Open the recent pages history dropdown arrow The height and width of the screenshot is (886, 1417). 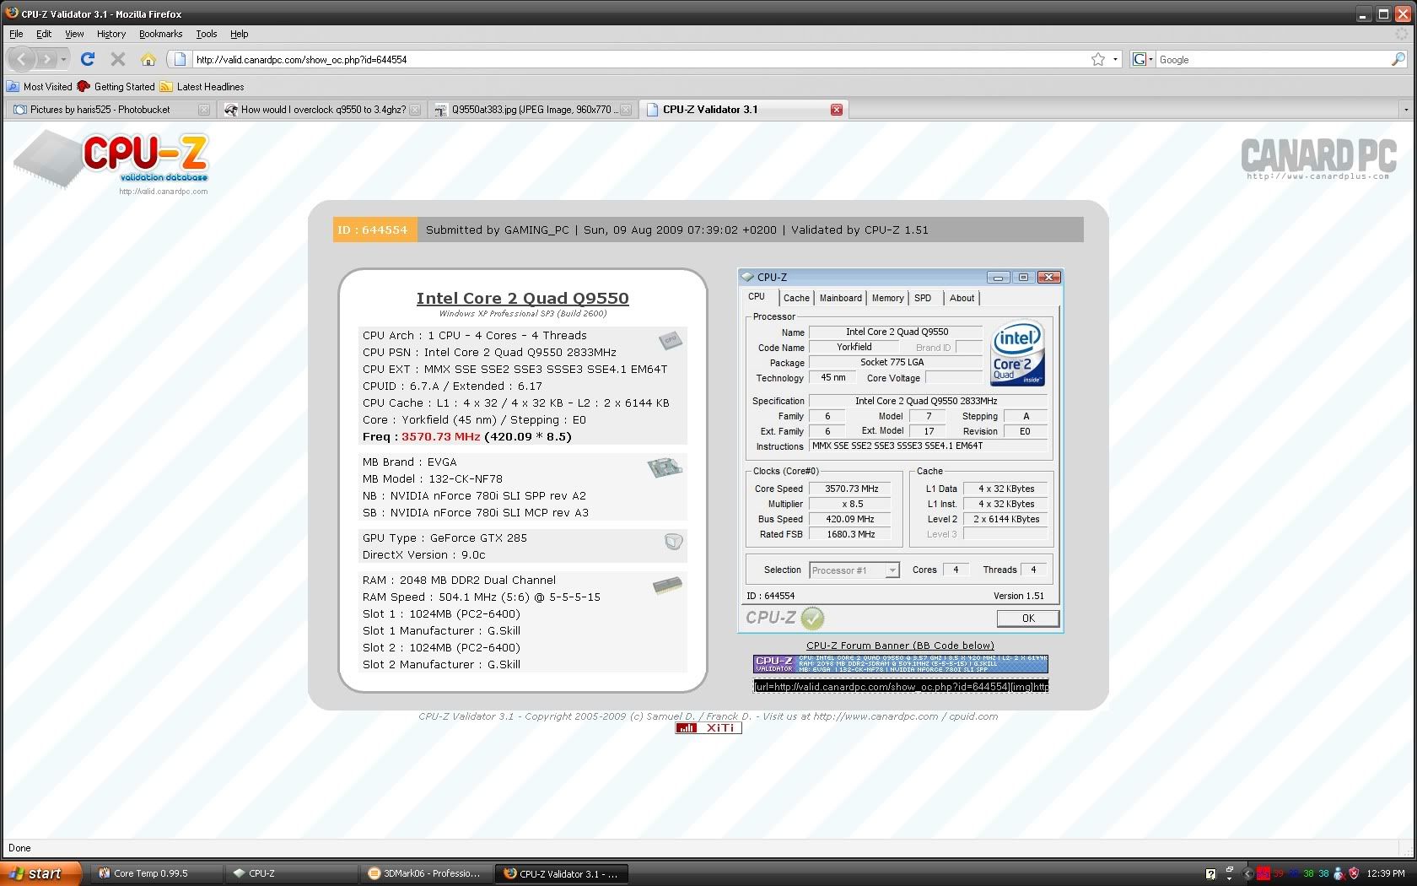pyautogui.click(x=63, y=59)
